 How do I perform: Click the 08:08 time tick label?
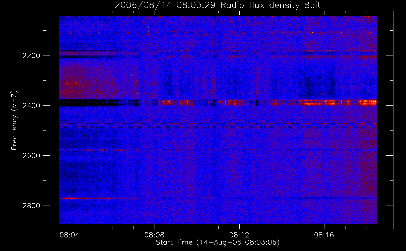pos(155,235)
